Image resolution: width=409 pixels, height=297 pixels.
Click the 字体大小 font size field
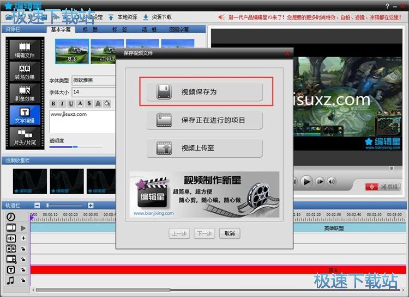(x=94, y=92)
